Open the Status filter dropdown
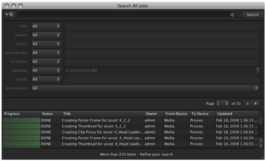 [46, 44]
